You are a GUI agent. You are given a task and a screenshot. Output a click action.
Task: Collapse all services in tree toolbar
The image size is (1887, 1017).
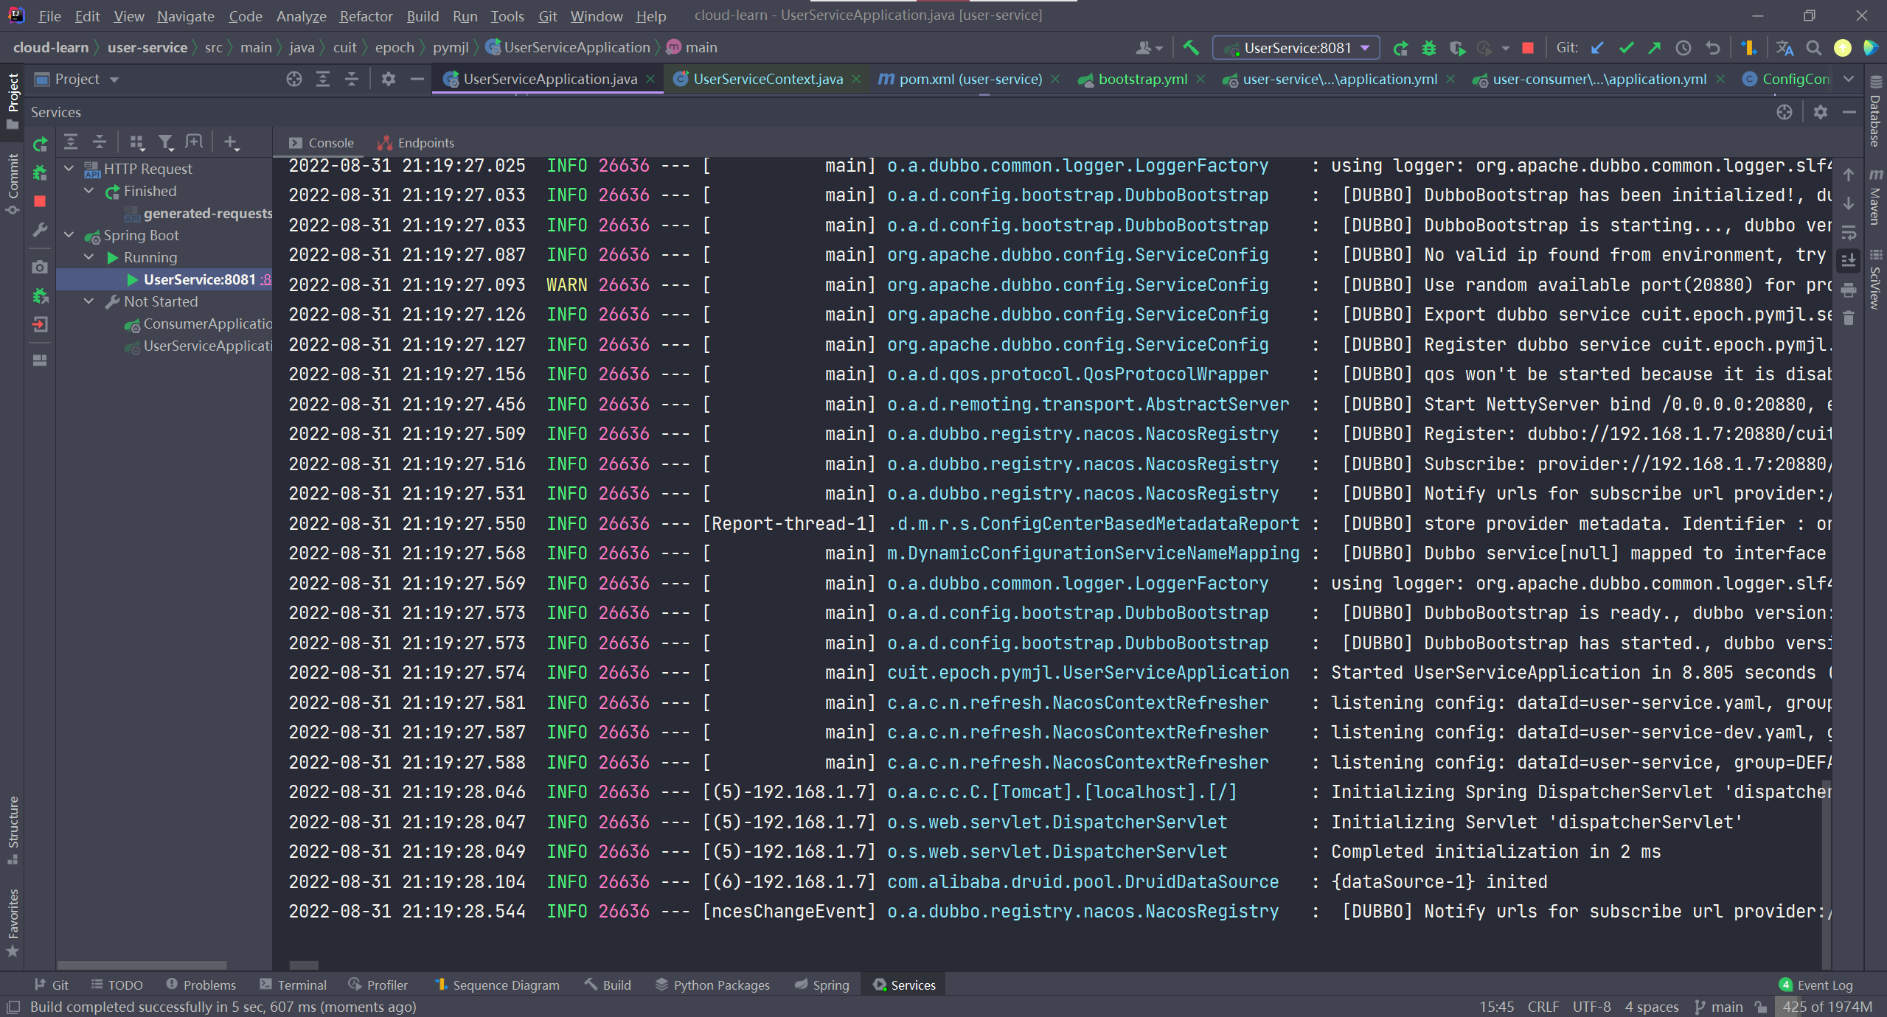100,142
